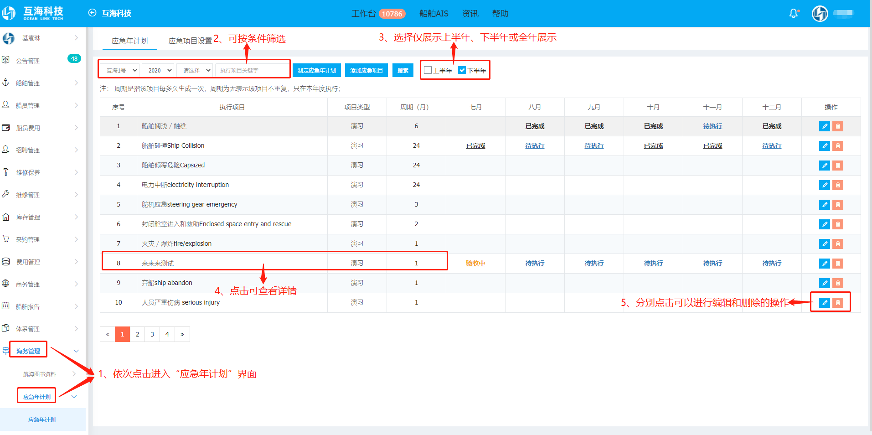This screenshot has width=872, height=435.
Task: Expand 航海图书资料 submenu
Action: pos(43,374)
